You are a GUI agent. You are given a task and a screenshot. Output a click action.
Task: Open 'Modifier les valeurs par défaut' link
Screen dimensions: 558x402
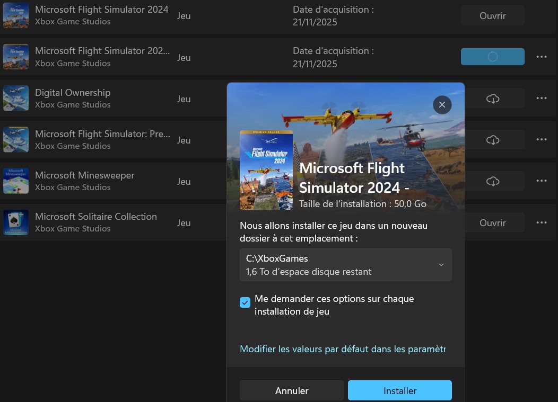[x=342, y=349]
